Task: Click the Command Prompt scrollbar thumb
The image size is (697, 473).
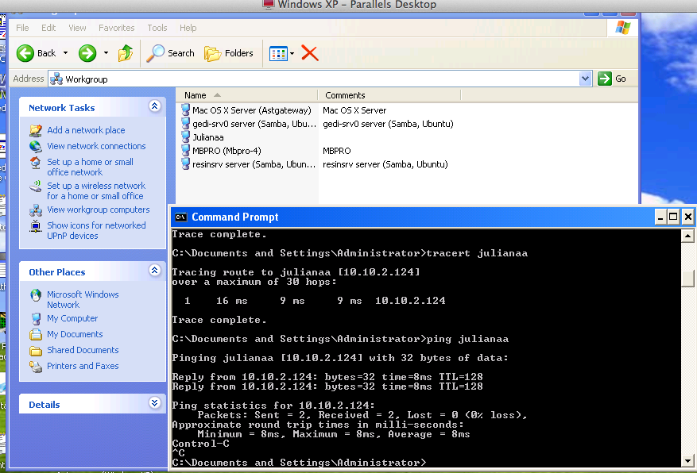Action: [687, 277]
